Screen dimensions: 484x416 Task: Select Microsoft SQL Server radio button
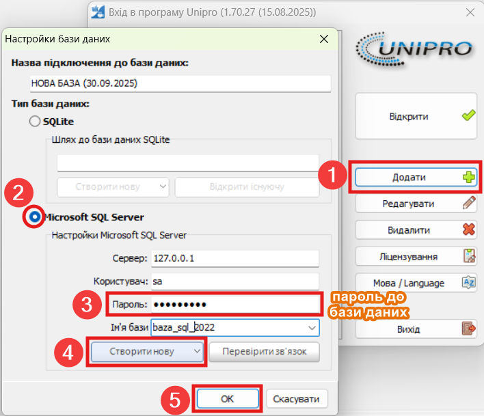point(35,217)
